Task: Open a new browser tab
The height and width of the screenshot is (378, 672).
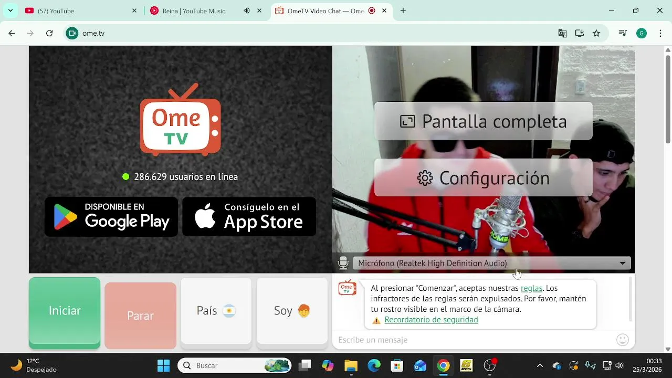Action: click(x=403, y=10)
